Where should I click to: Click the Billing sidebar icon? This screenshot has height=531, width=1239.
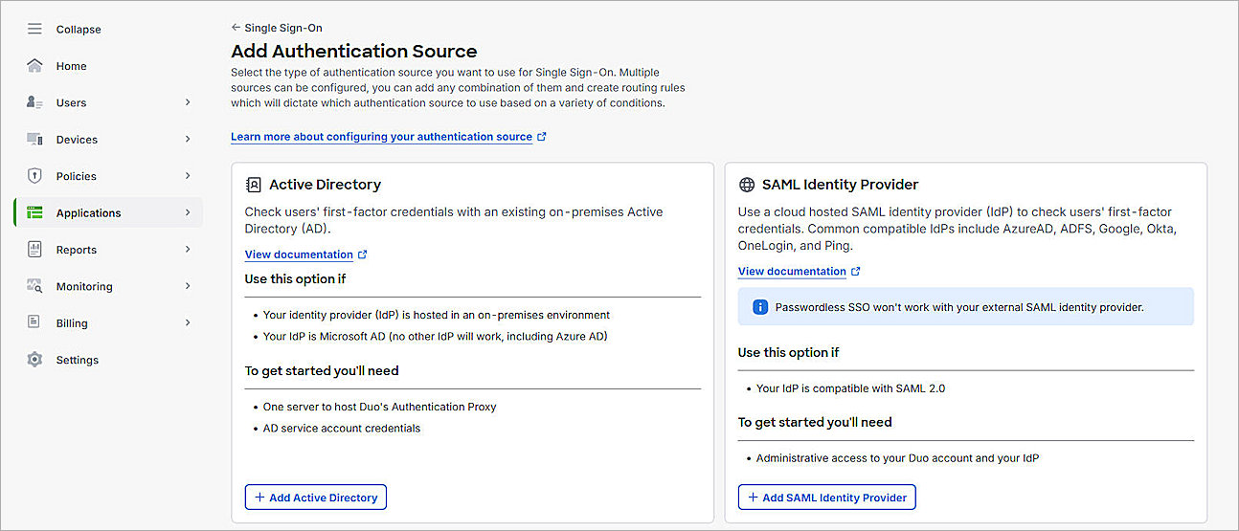coord(34,323)
